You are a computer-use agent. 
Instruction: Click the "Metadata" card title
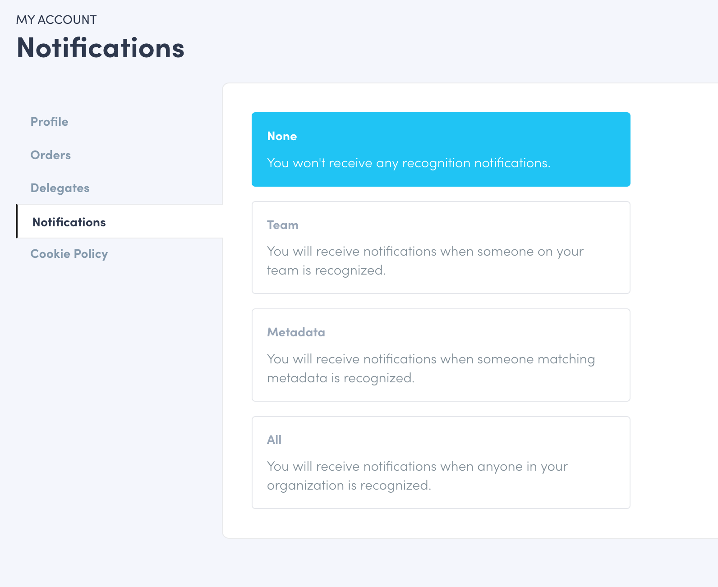coord(296,332)
